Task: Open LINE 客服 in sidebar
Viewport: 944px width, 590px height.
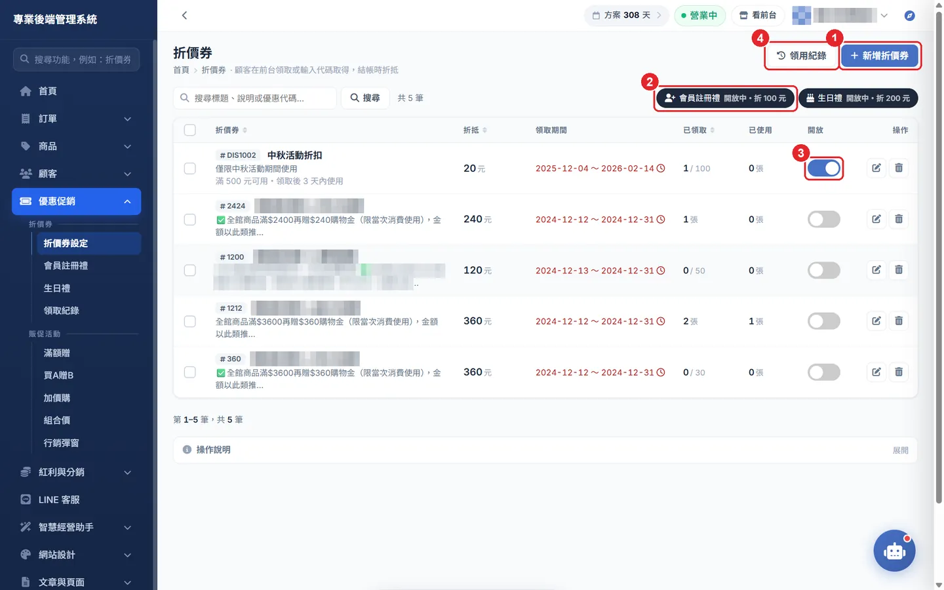Action: point(59,500)
